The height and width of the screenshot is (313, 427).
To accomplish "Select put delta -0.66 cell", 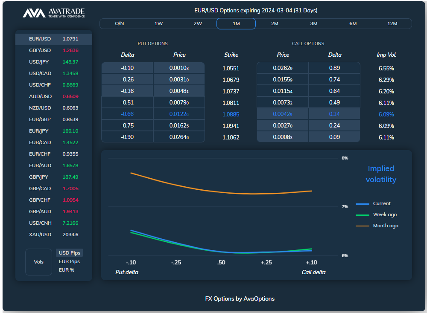I will 127,114.
